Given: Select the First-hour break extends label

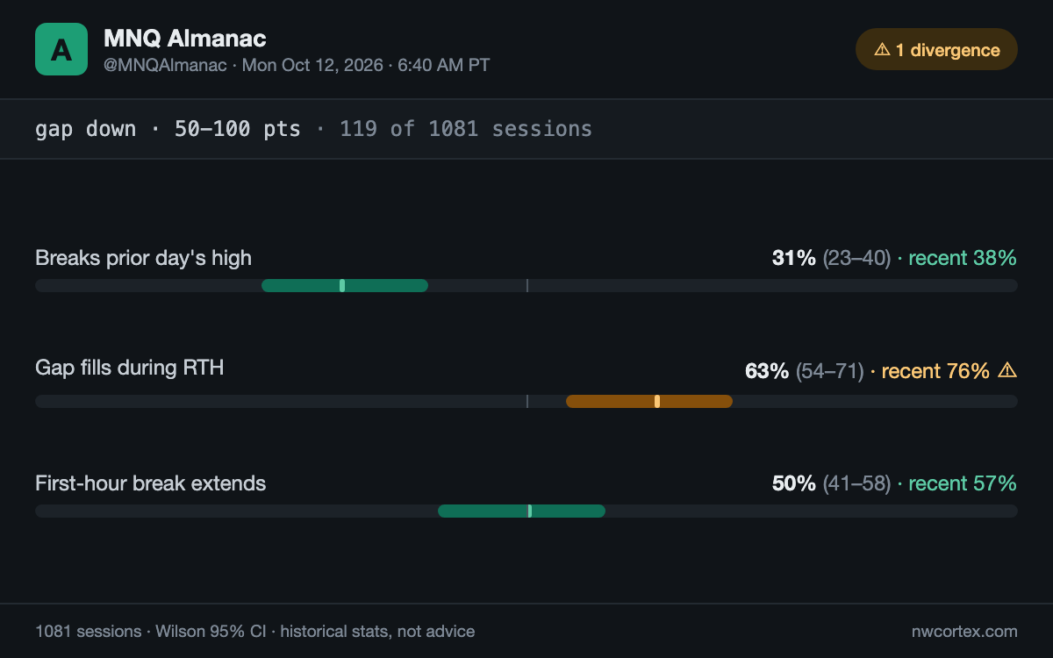Looking at the screenshot, I should [150, 483].
